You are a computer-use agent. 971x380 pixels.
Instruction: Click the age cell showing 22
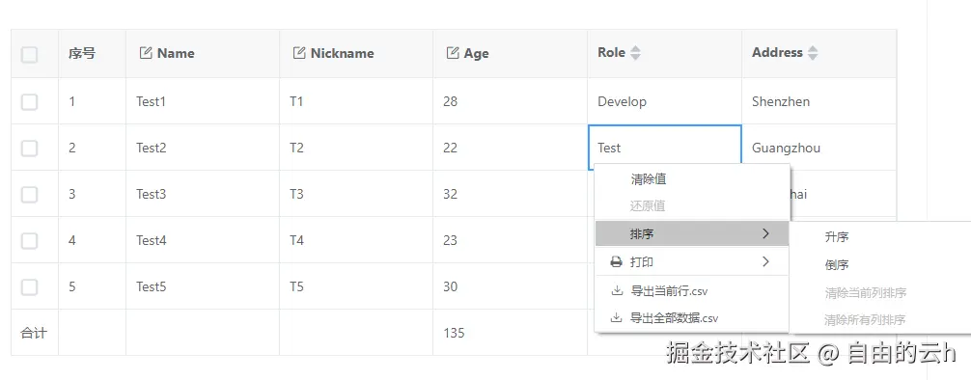pyautogui.click(x=511, y=148)
